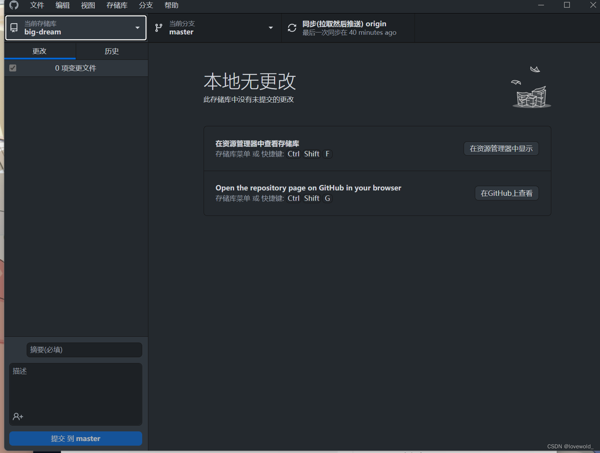Switch to the 更改 tab
This screenshot has width=600, height=453.
pyautogui.click(x=40, y=51)
